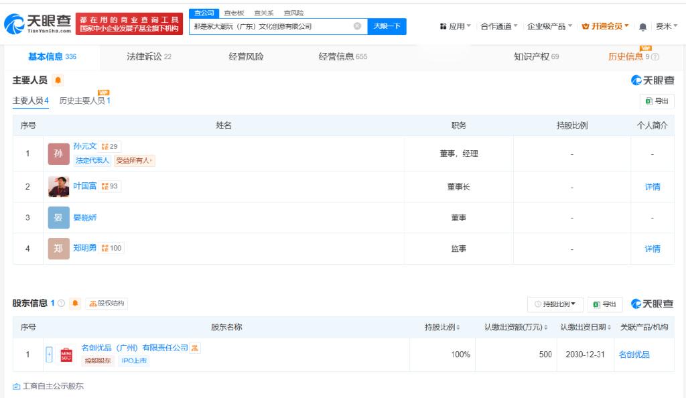Open 叶国富 person profile link
Screen dimensions: 686x398
click(x=84, y=186)
